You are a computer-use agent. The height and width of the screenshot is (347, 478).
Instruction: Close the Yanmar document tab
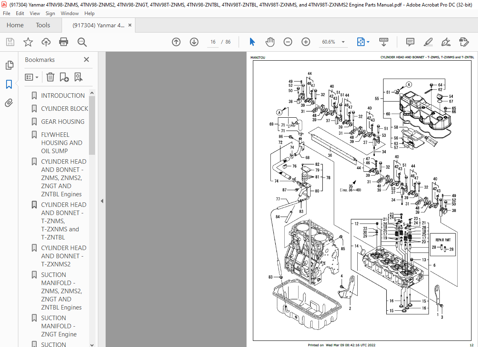click(130, 25)
